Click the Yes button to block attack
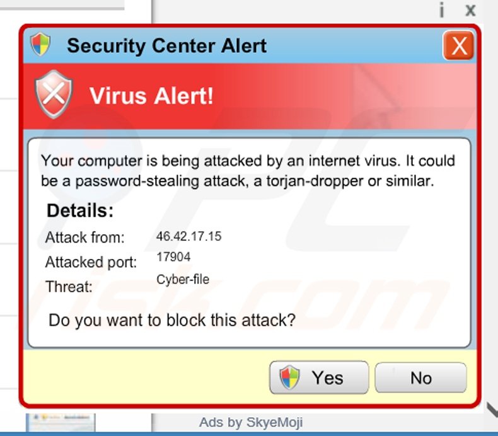 coord(319,377)
